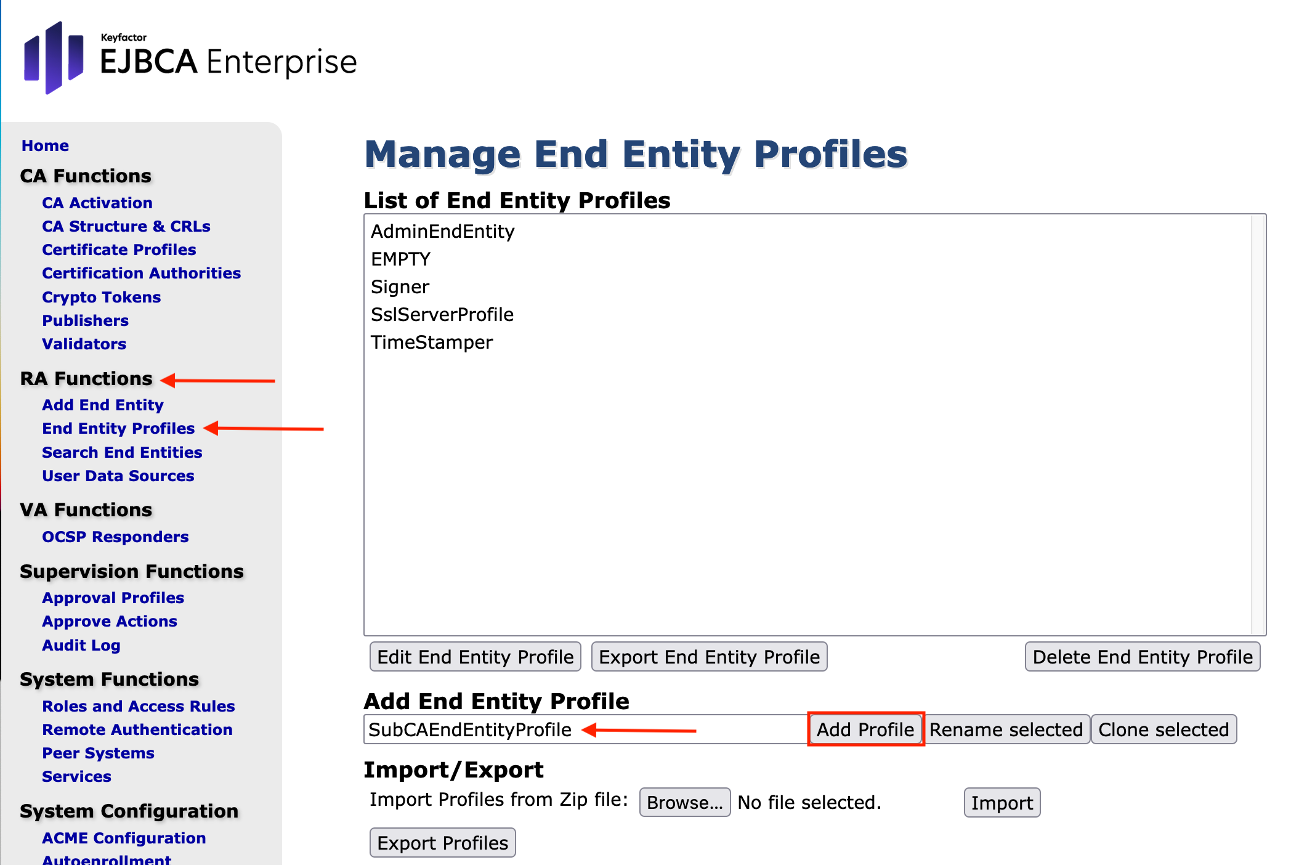The height and width of the screenshot is (865, 1291).
Task: Open the Home link in sidebar
Action: 45,145
